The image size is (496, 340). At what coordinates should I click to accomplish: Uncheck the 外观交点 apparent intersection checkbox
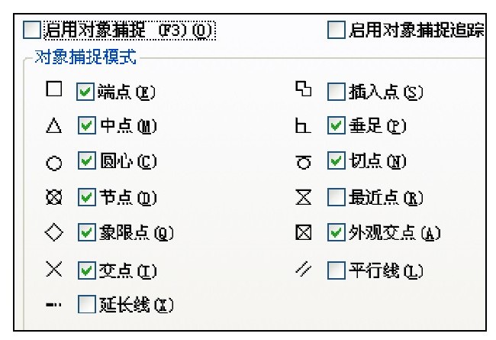tap(336, 233)
